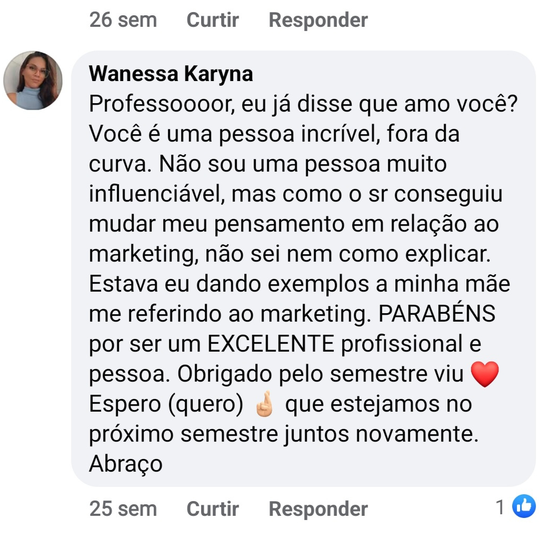Screen dimensions: 539x539
Task: Click Responder under Wanessa Karyna's comment
Action: point(318,509)
